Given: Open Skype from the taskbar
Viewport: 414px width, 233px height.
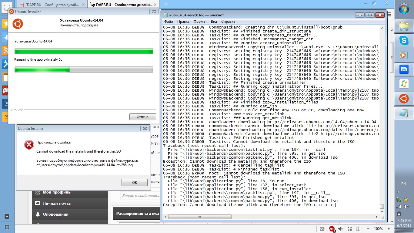Looking at the screenshot, I should point(404,40).
